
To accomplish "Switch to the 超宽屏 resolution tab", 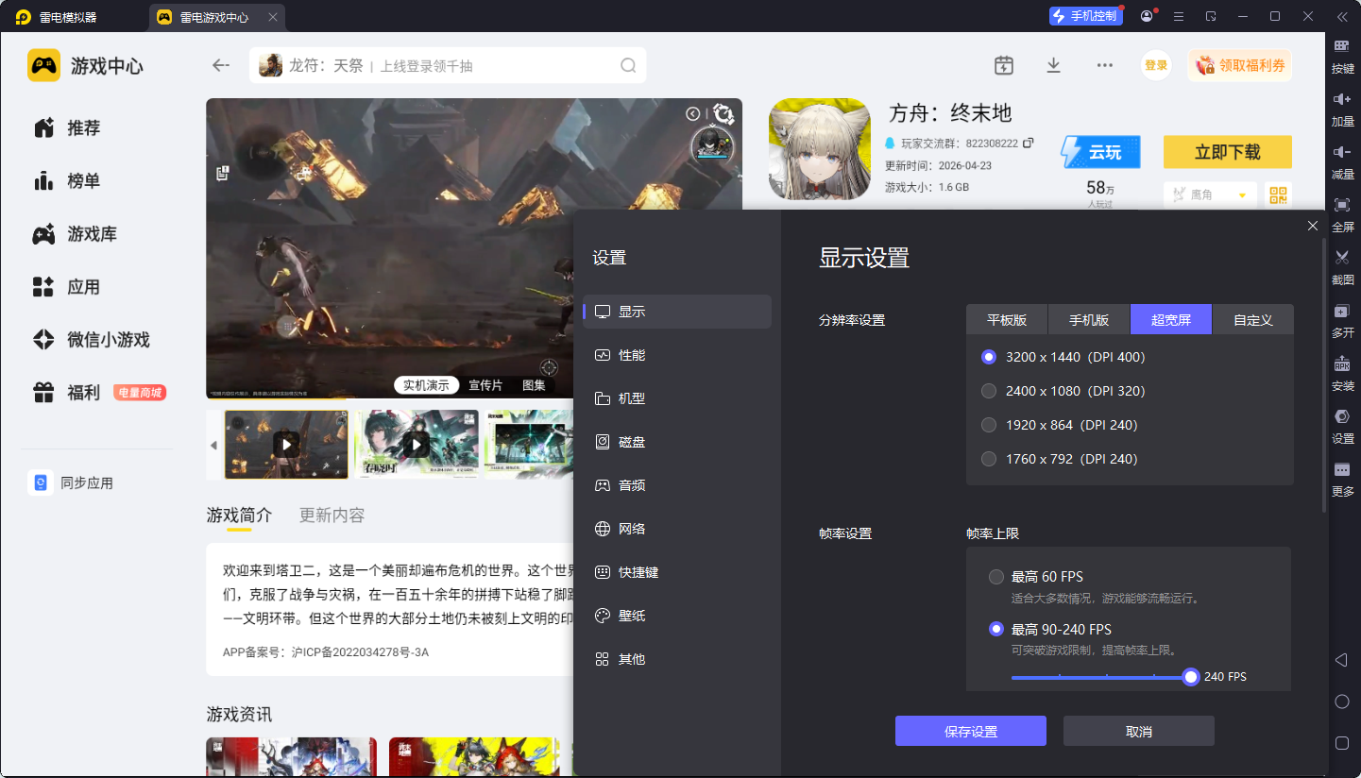I will pyautogui.click(x=1171, y=320).
